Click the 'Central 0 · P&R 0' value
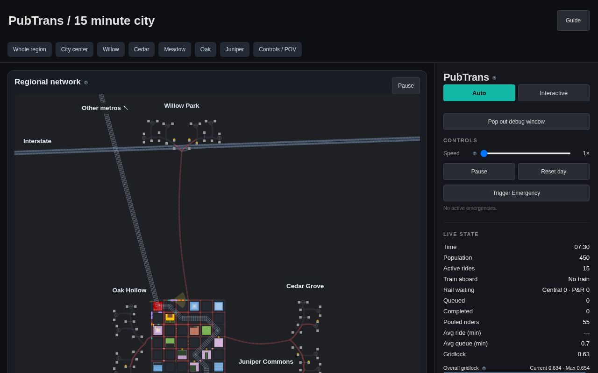 566,290
